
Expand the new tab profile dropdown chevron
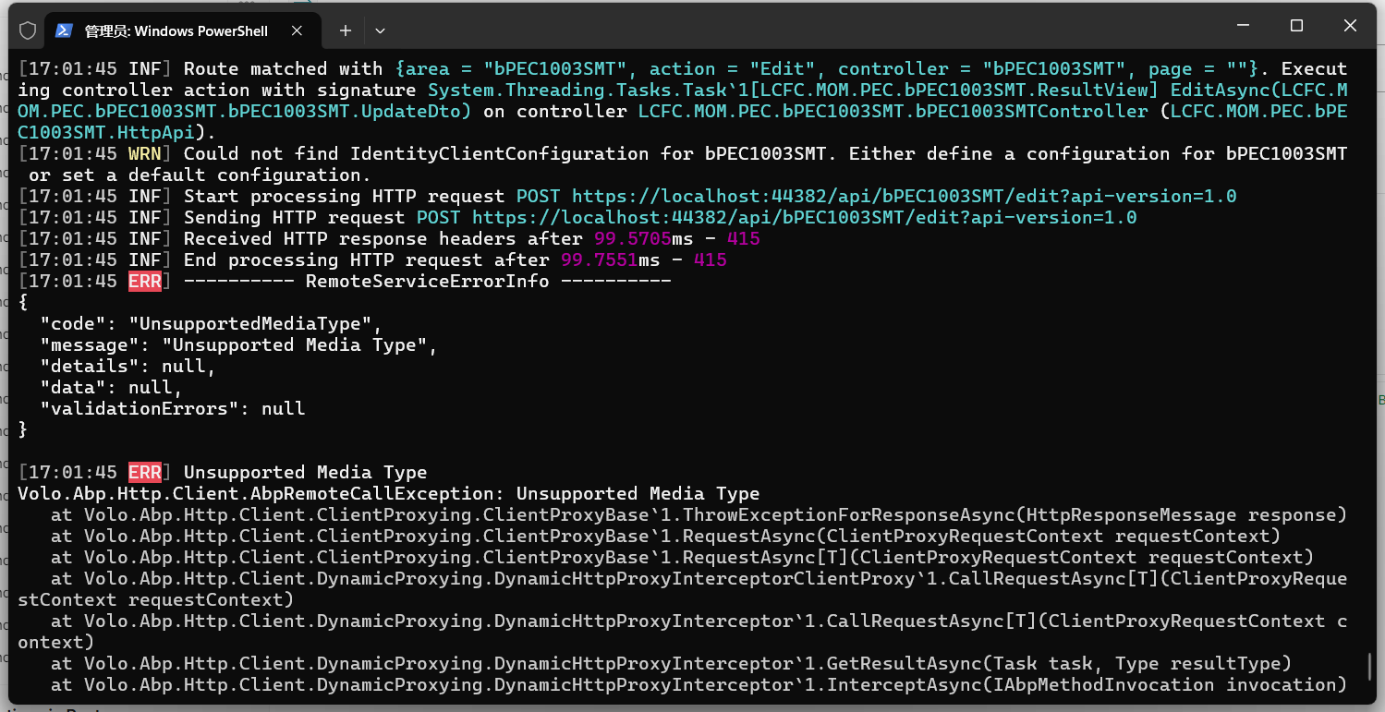tap(380, 30)
